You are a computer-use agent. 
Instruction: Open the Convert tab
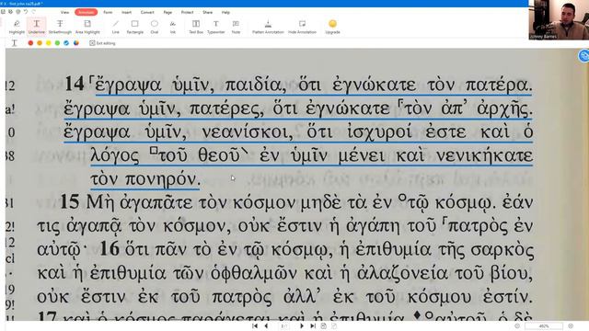pos(147,12)
